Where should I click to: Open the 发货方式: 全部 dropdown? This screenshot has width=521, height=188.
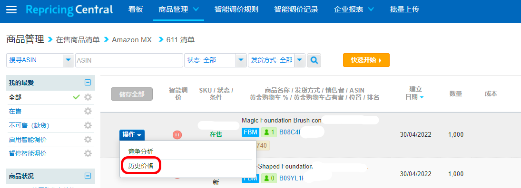(300, 60)
